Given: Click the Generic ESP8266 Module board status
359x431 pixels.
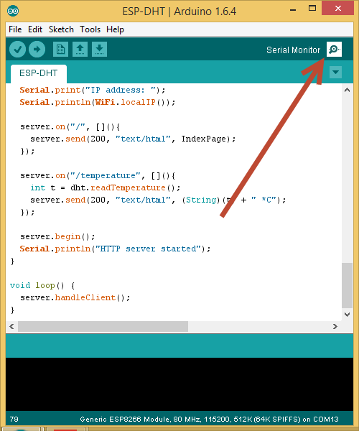Looking at the screenshot, I should pyautogui.click(x=209, y=420).
